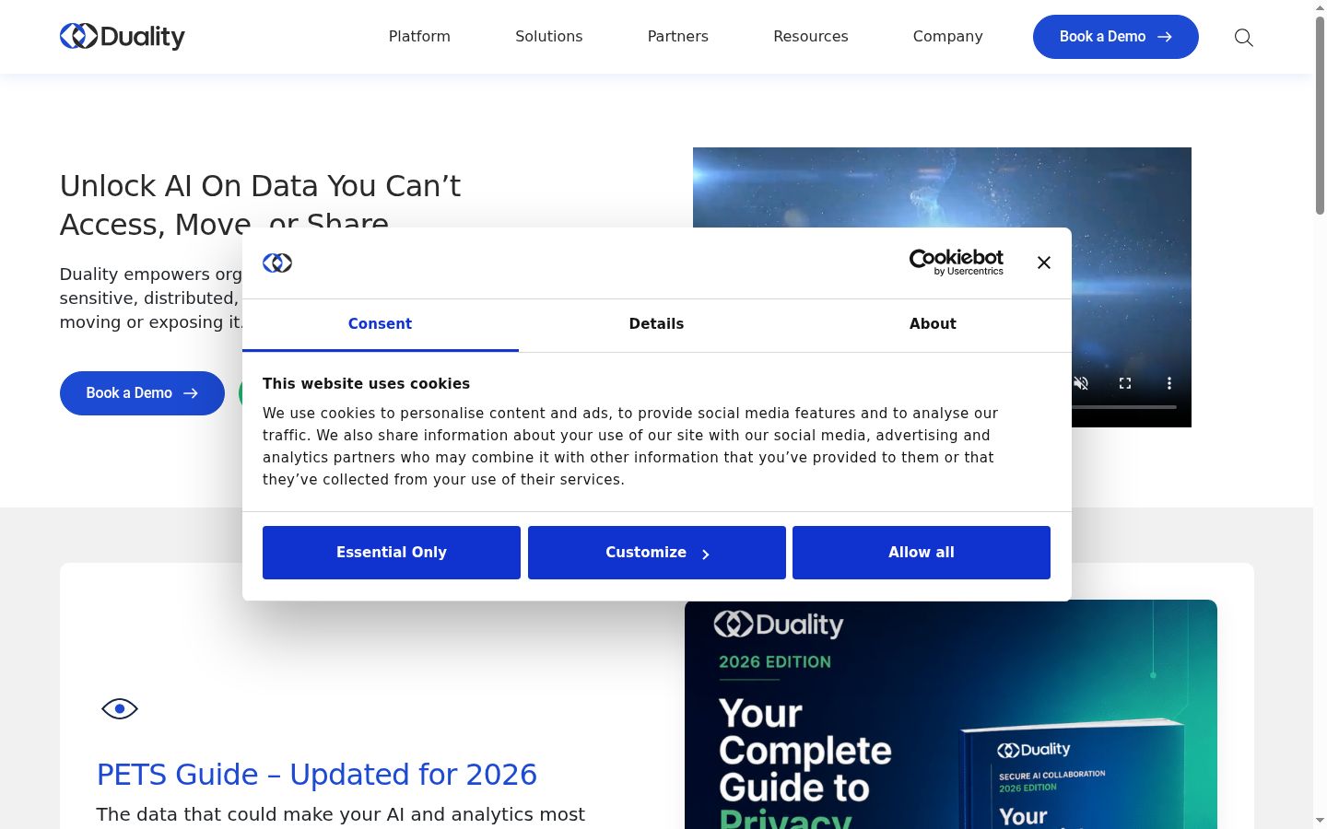Open the Resources menu
The height and width of the screenshot is (829, 1327).
(811, 36)
